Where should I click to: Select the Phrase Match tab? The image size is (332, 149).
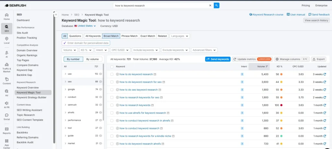130,36
